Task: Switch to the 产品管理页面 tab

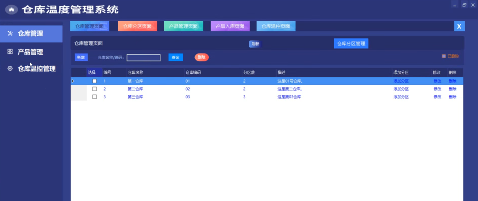Action: click(184, 26)
